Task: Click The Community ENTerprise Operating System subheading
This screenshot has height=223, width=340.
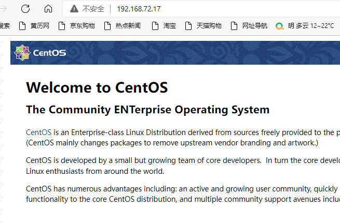Action: [147, 110]
